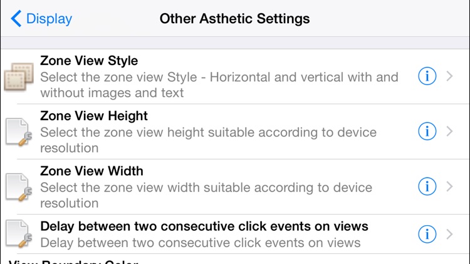Image resolution: width=470 pixels, height=264 pixels.
Task: Tap the info icon for Zone View Style
Action: 427,76
